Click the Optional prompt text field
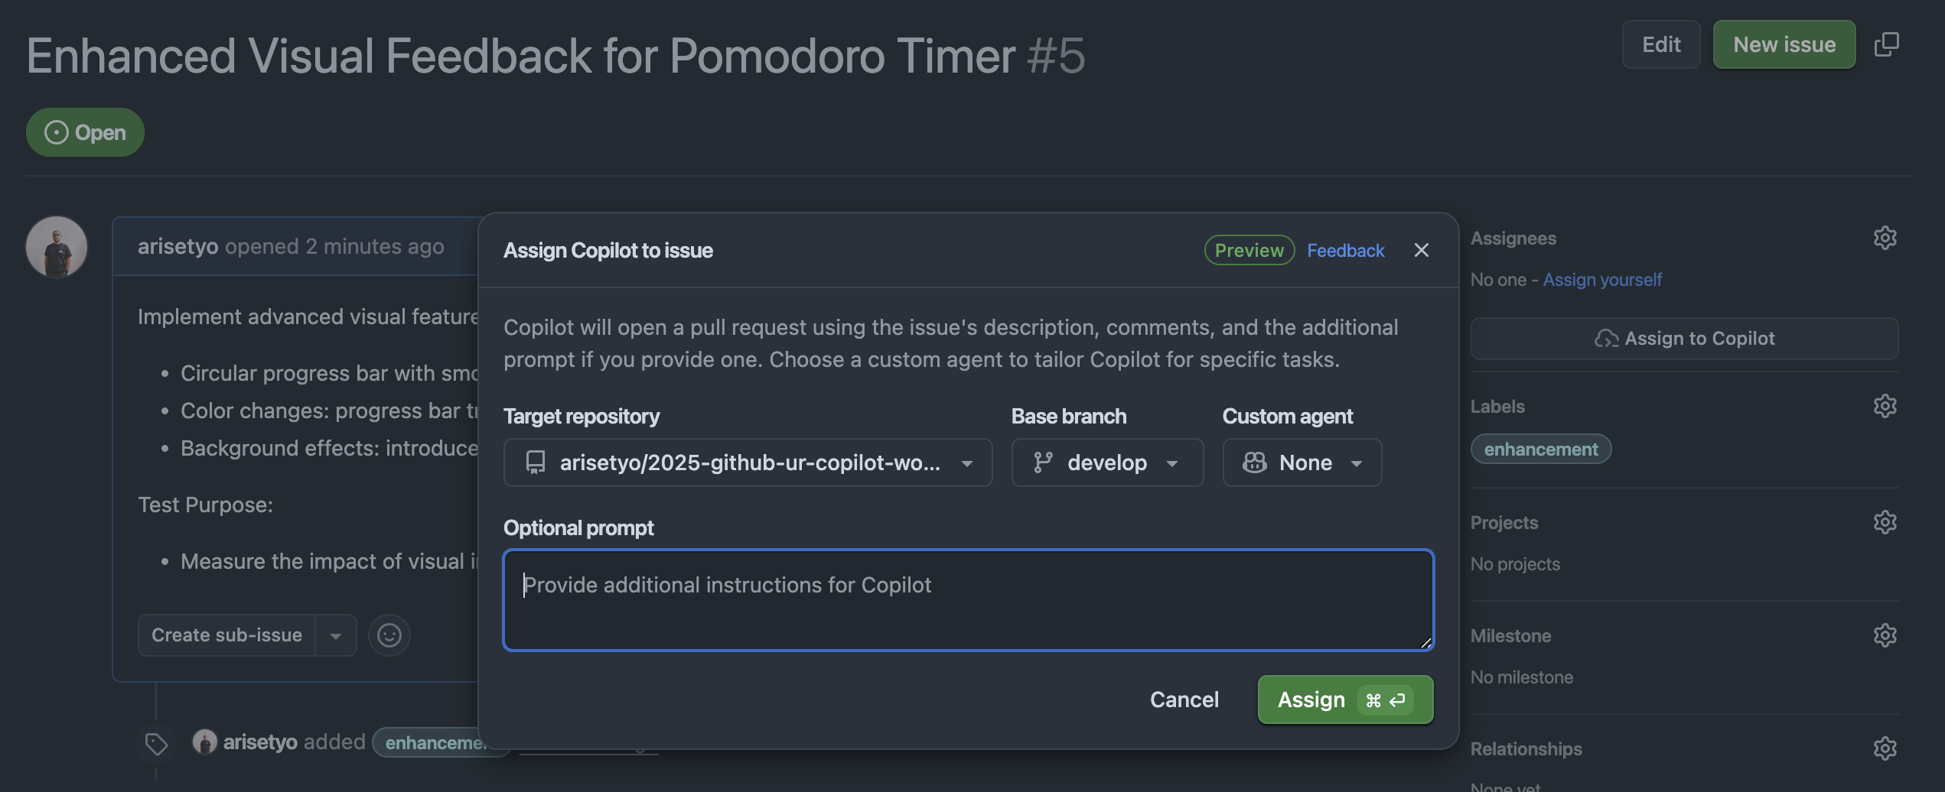 click(x=967, y=600)
